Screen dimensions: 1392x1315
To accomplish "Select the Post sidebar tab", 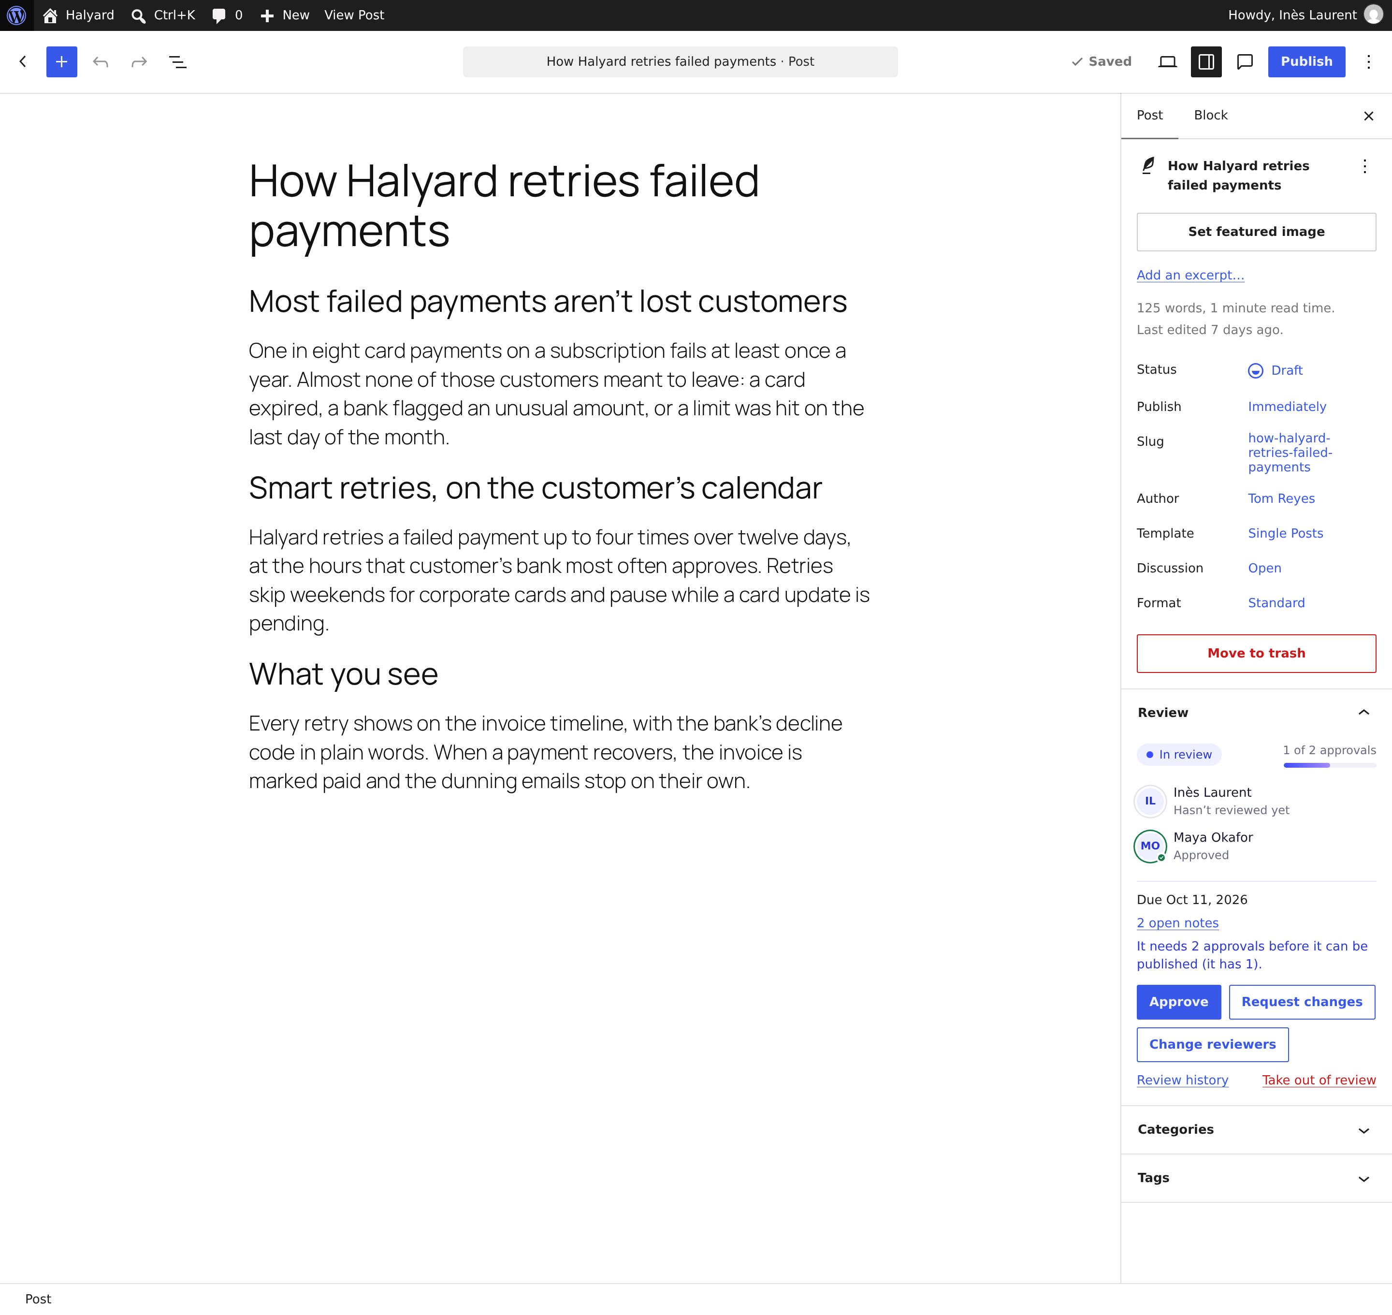I will point(1149,115).
